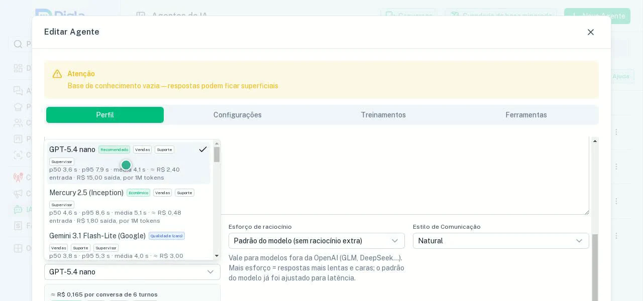The image size is (643, 301).
Task: Go to the Treinamentos tab
Action: [x=383, y=115]
